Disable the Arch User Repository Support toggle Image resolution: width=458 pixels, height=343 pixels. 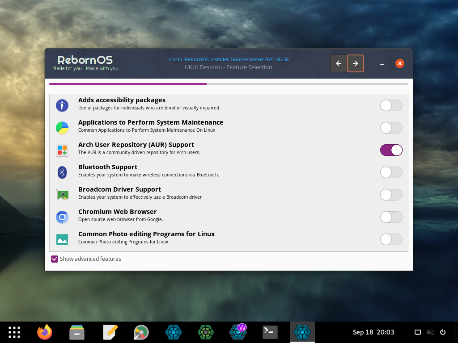pos(391,150)
